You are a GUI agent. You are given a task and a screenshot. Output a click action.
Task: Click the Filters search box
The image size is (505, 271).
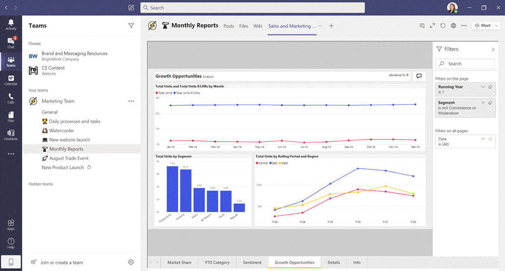tap(465, 64)
